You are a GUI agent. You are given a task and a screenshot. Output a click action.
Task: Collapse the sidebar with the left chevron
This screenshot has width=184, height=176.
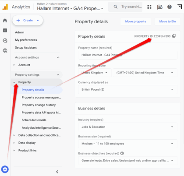pyautogui.click(x=57, y=172)
